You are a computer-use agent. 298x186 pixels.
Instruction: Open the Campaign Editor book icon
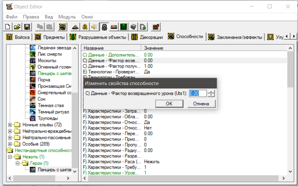pyautogui.click(x=114, y=27)
